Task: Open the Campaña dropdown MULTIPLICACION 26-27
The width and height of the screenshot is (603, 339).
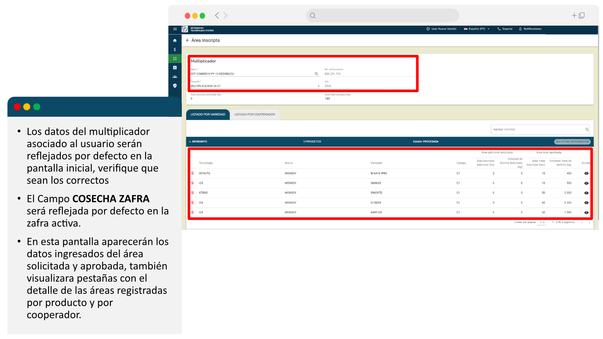Action: click(x=256, y=86)
